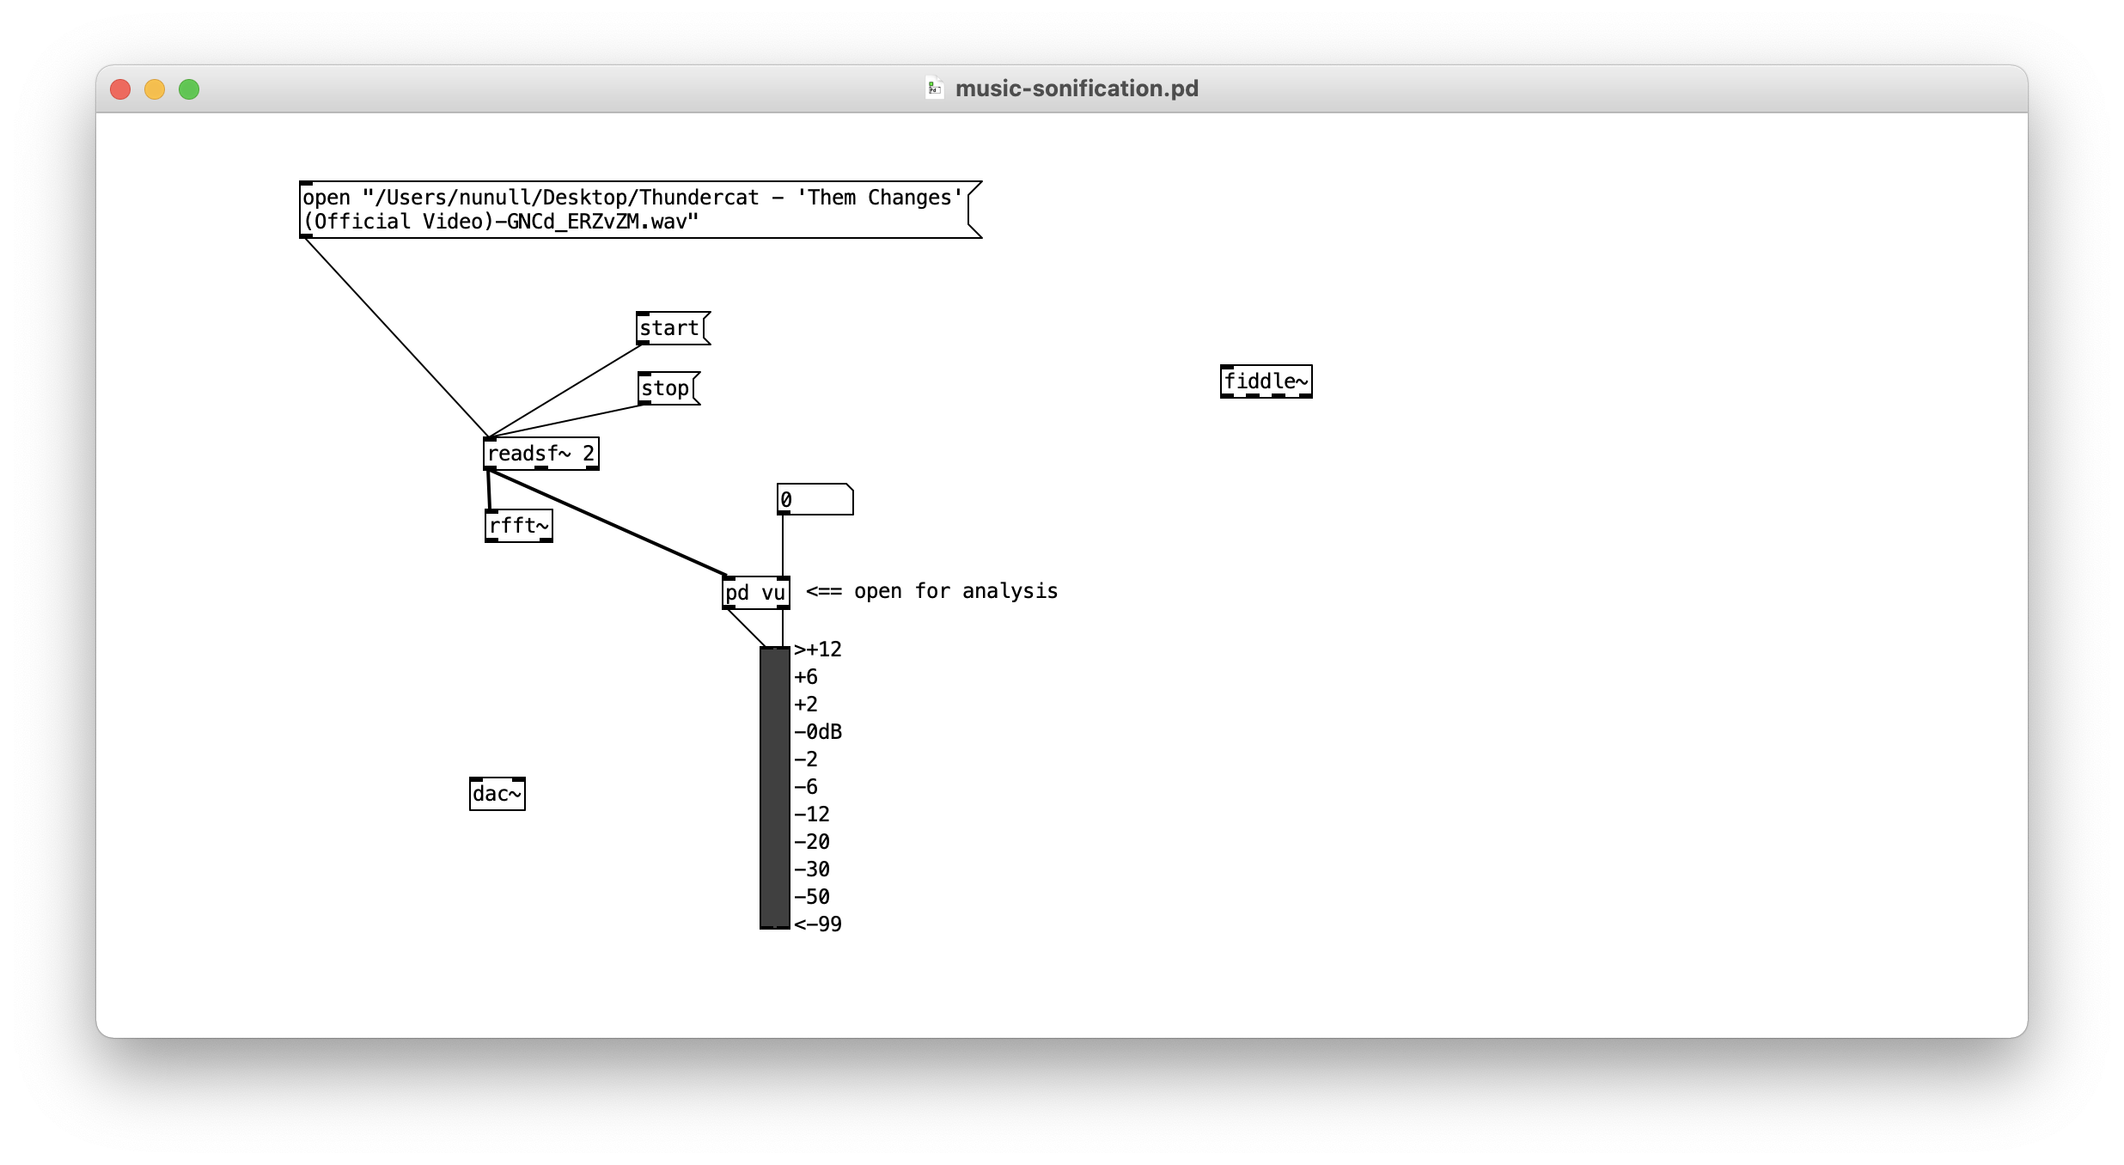Click the green zoom window button
The image size is (2124, 1165).
click(x=189, y=89)
